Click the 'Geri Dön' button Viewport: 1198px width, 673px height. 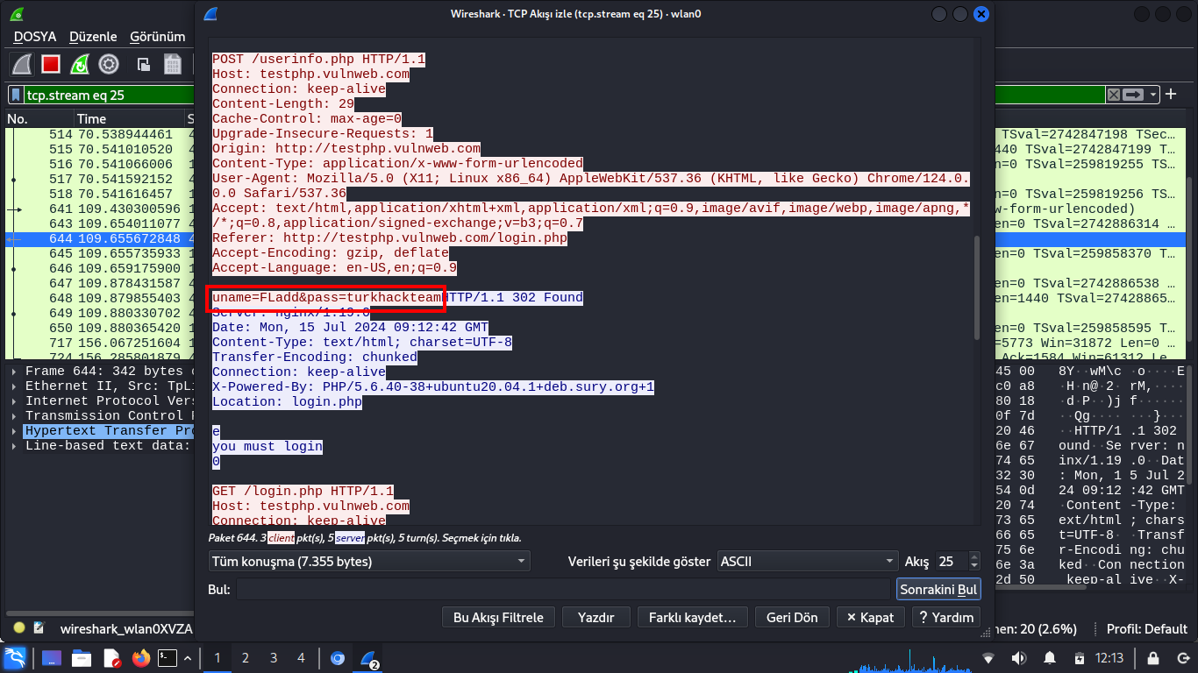click(792, 617)
